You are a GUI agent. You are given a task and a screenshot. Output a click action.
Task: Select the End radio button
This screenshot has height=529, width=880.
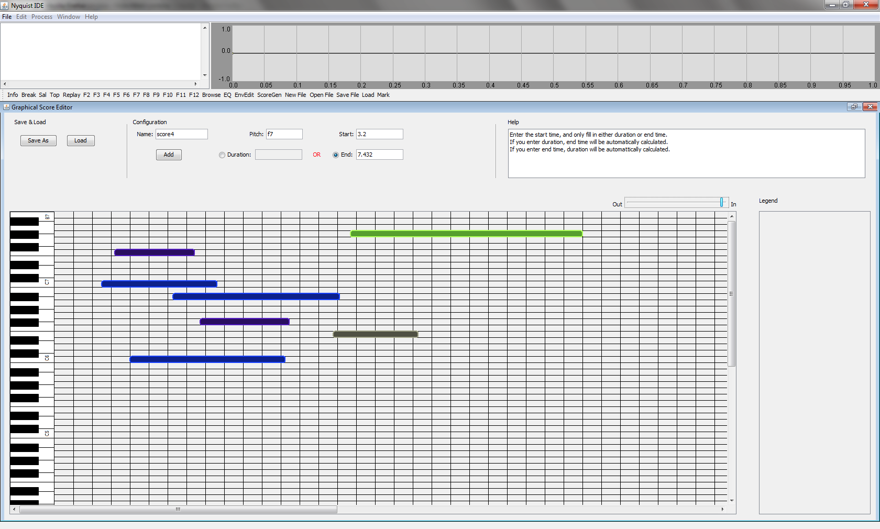pyautogui.click(x=336, y=155)
